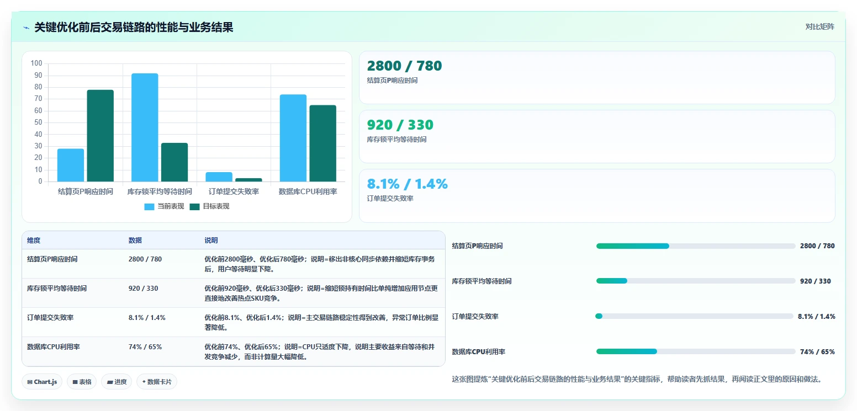Click the 订单提交失败率 progress bar

point(695,316)
